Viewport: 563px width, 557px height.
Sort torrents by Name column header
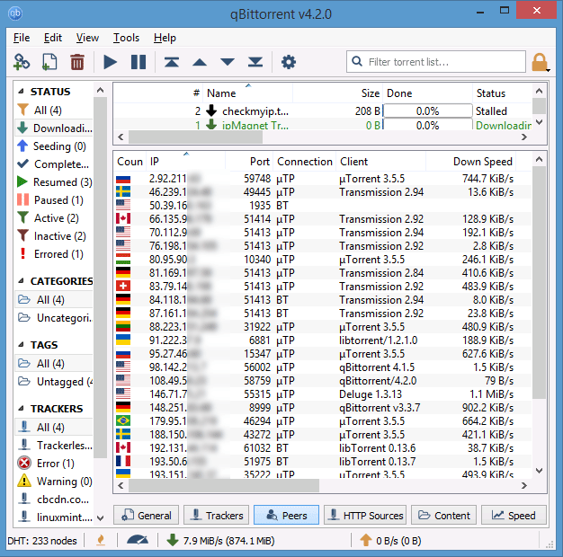click(247, 93)
